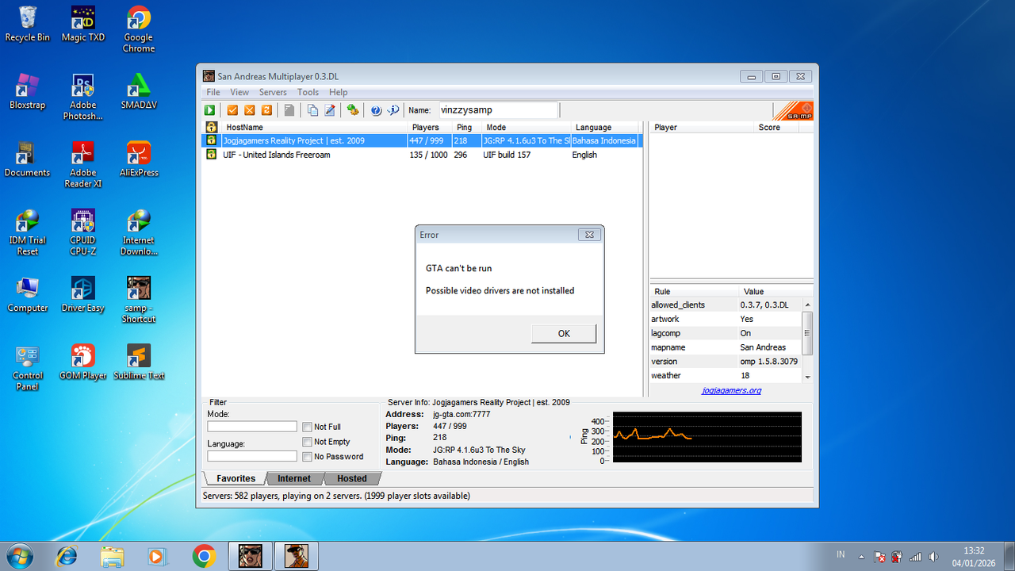This screenshot has height=571, width=1015.
Task: Open the Recycle Bin desktop icon
Action: pyautogui.click(x=28, y=24)
